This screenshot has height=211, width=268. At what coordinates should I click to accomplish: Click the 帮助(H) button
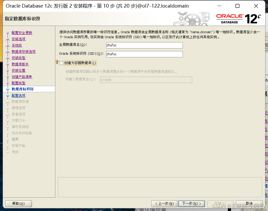click(x=18, y=203)
